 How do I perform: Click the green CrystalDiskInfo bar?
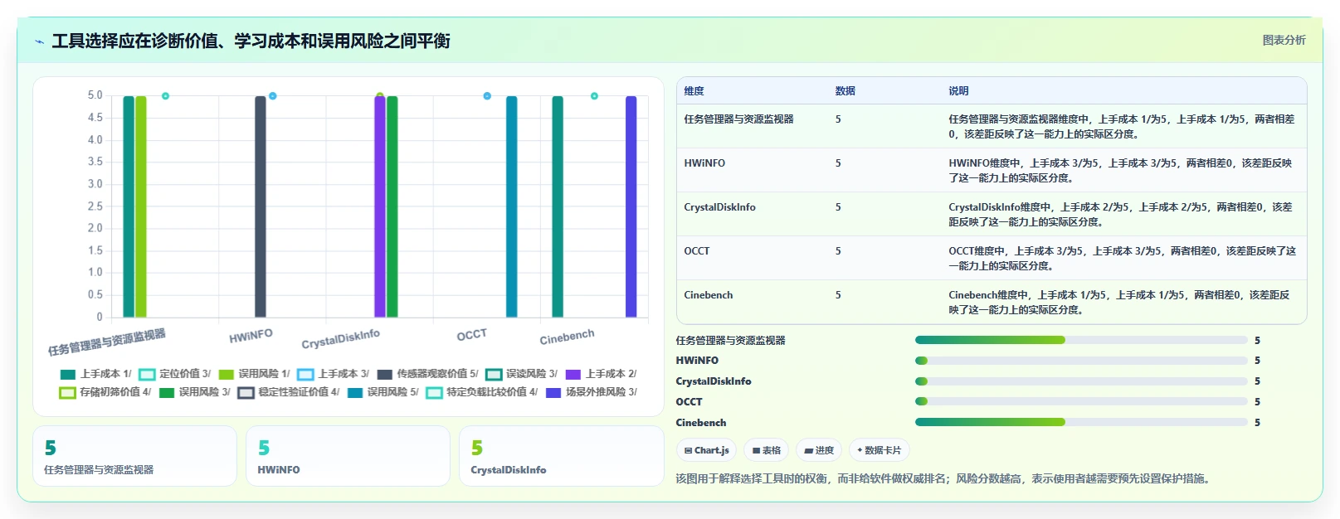coord(392,206)
